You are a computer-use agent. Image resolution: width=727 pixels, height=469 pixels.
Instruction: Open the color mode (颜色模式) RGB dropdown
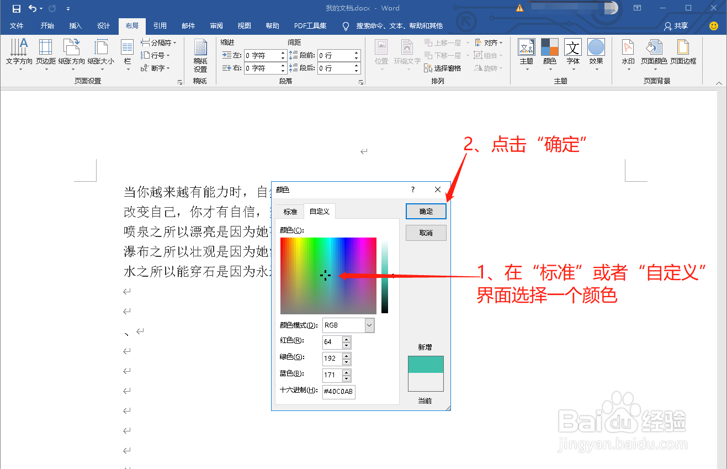(370, 325)
